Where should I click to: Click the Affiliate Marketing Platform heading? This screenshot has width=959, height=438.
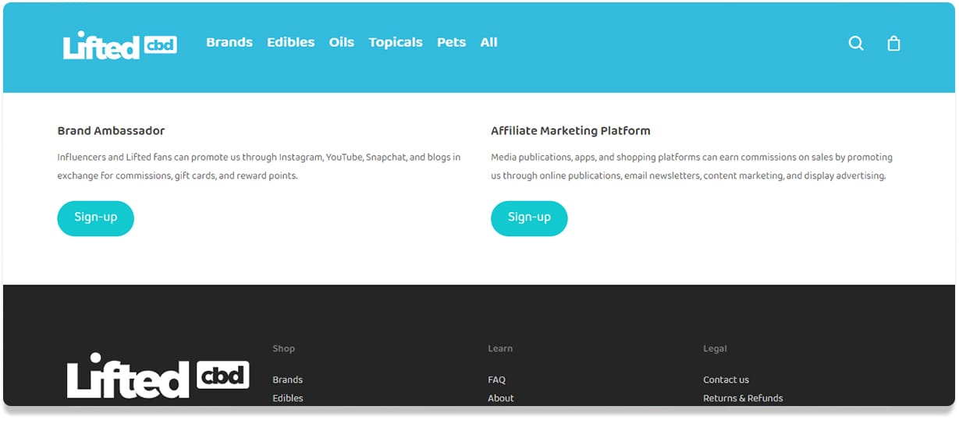point(570,131)
